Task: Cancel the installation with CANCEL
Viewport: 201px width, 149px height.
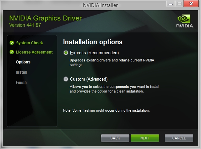Action: (179, 138)
